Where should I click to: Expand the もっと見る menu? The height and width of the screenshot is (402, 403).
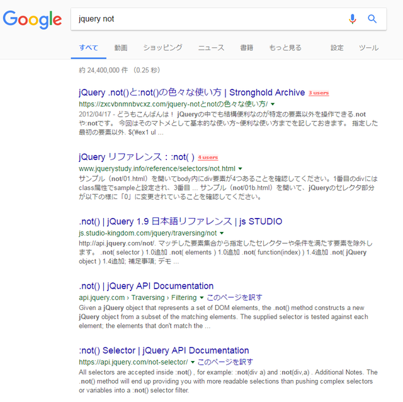285,48
